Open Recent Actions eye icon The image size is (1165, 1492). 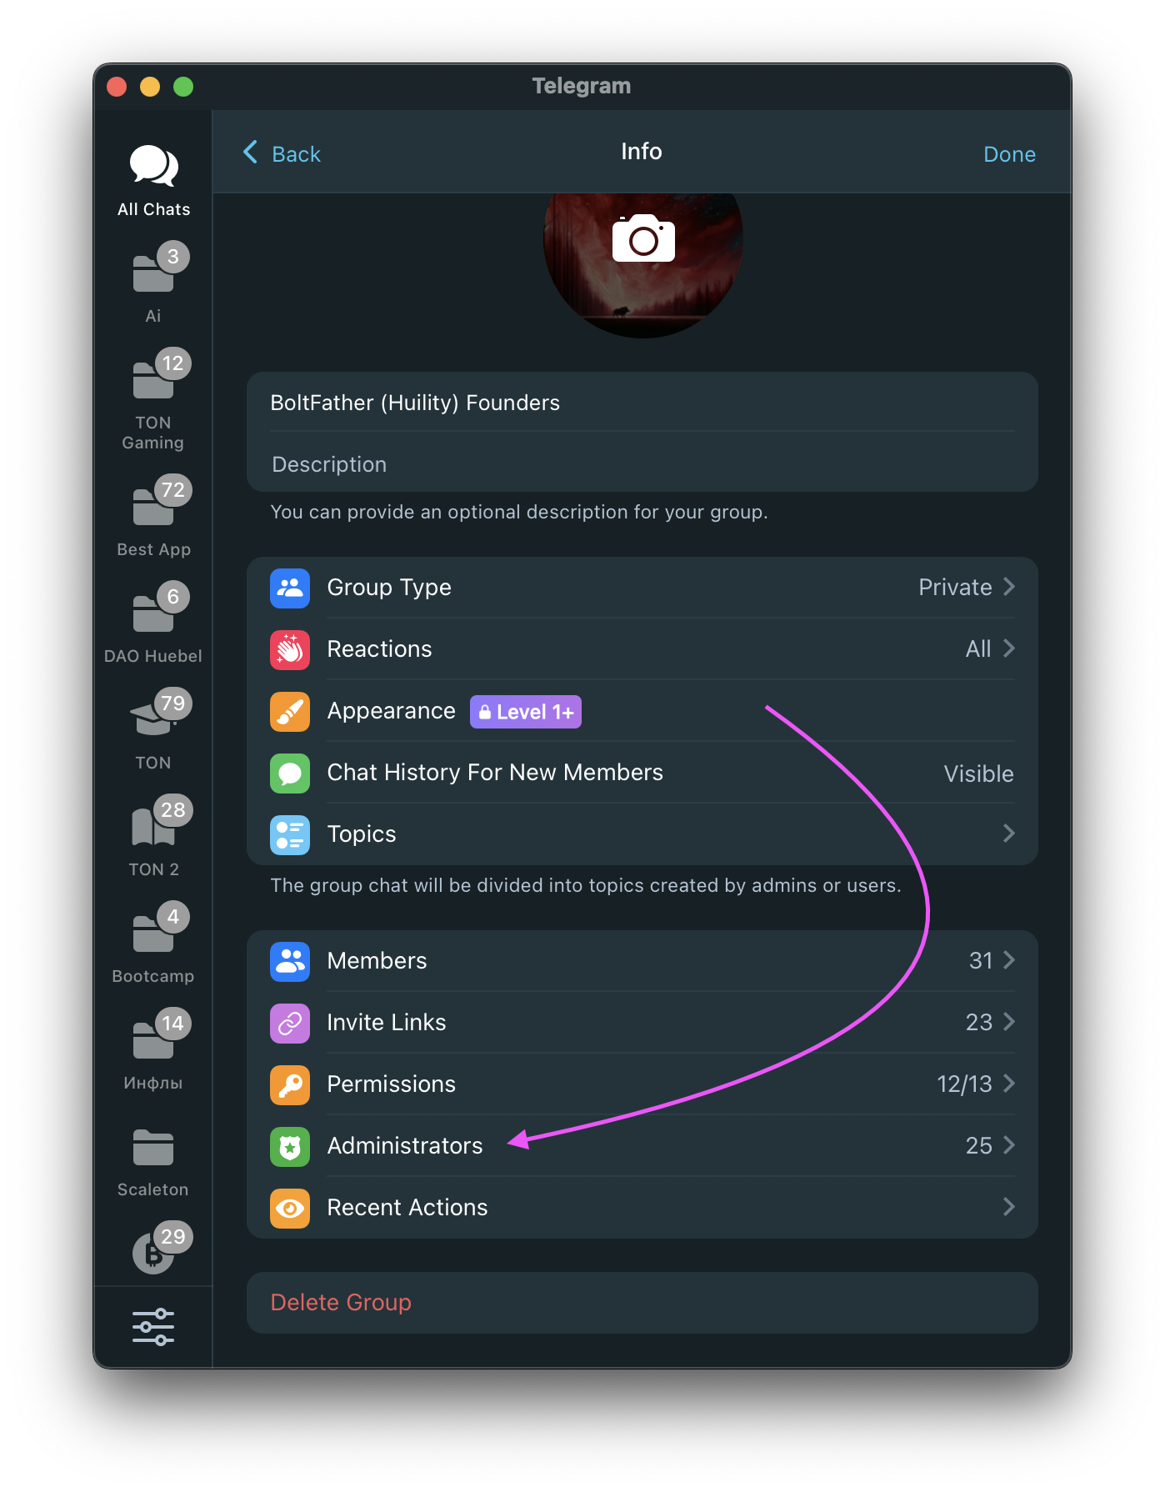point(290,1208)
